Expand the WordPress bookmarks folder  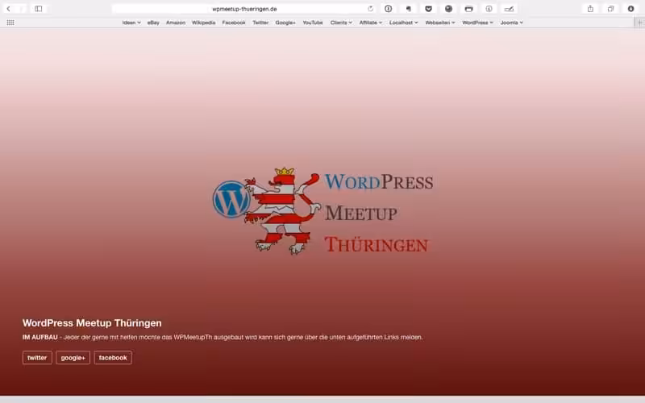point(477,23)
